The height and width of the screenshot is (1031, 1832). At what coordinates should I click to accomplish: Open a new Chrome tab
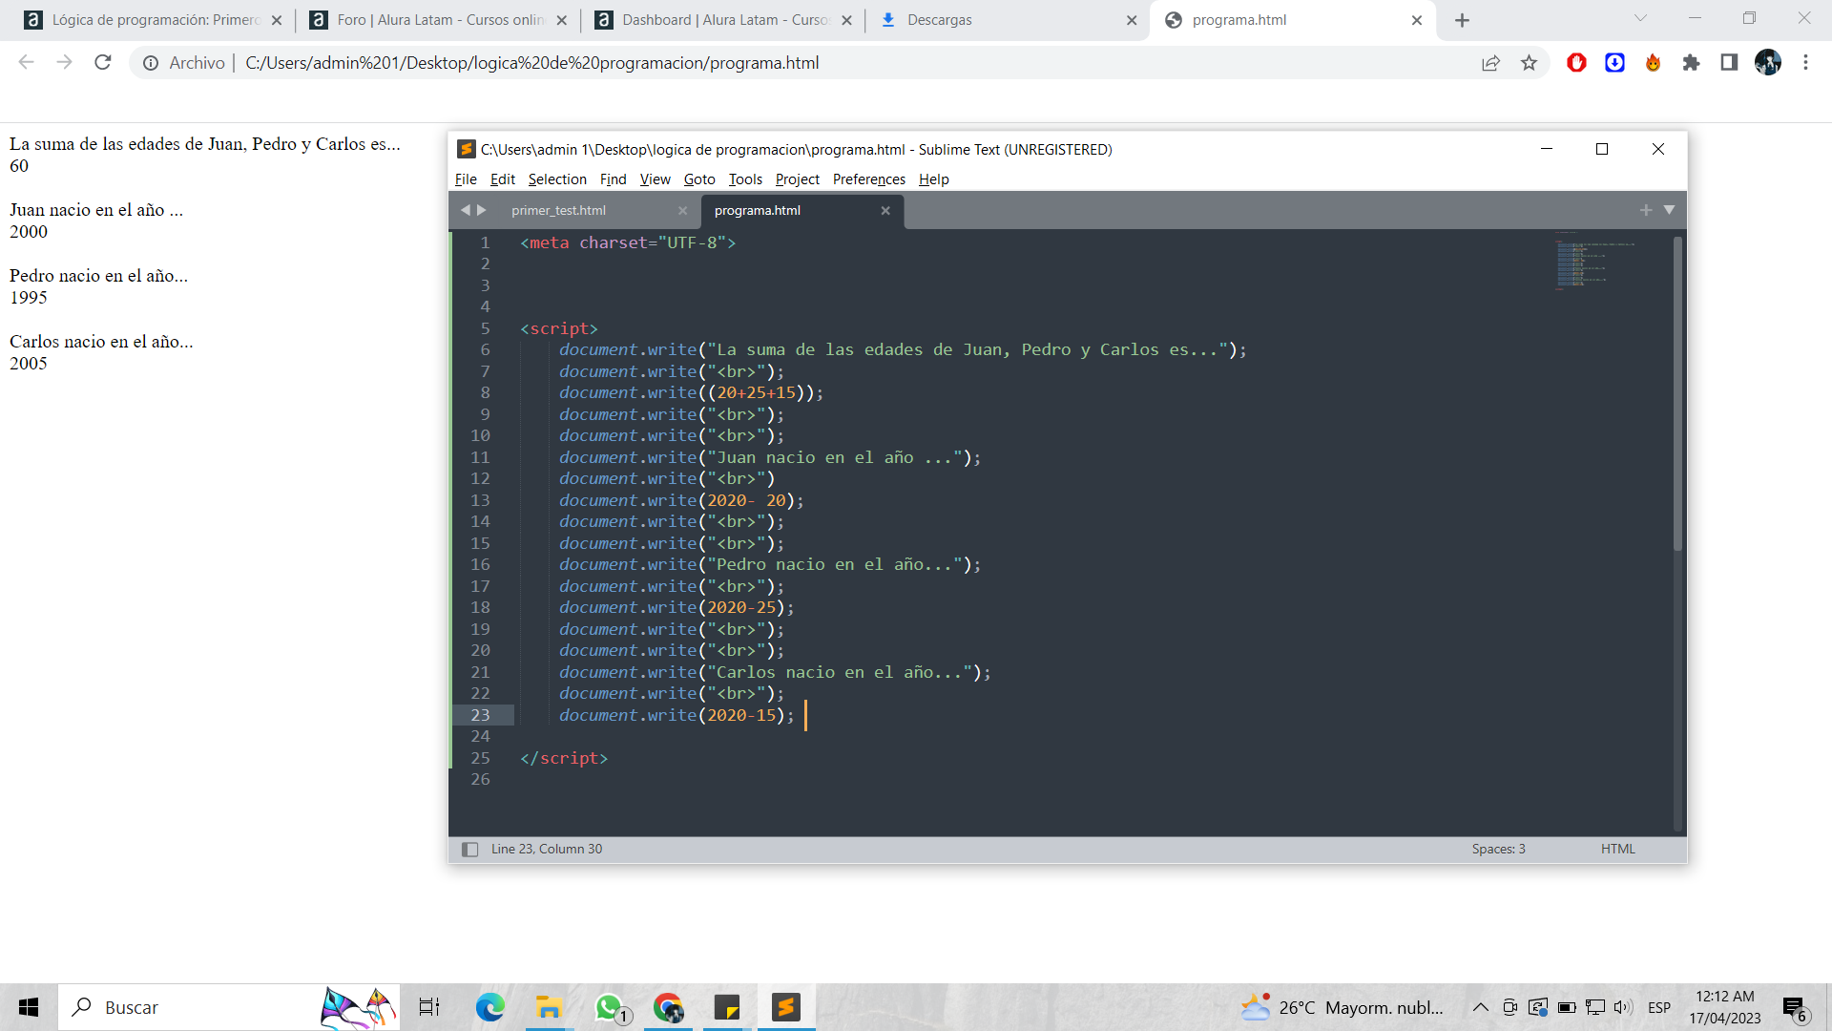click(x=1462, y=20)
